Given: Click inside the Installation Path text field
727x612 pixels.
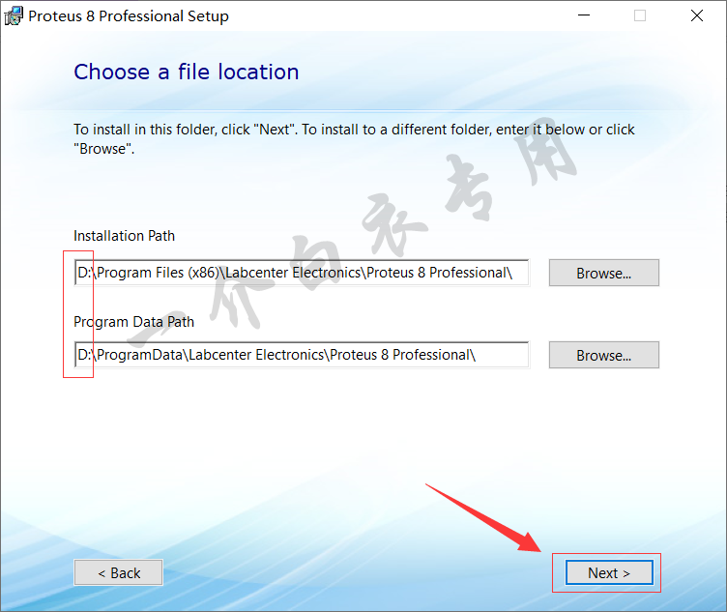Looking at the screenshot, I should [x=302, y=273].
